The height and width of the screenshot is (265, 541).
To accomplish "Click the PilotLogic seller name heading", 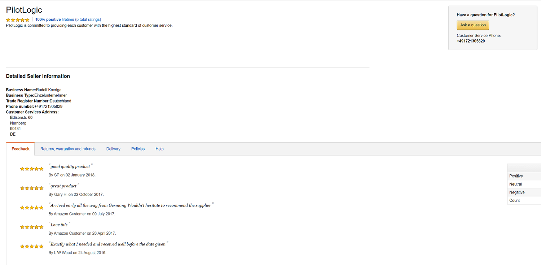I will point(24,10).
